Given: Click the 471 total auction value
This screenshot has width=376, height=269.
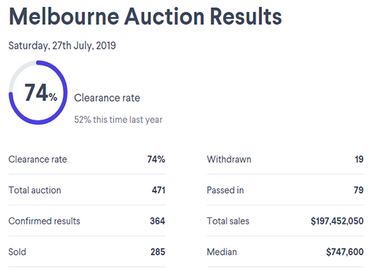Looking at the screenshot, I should (159, 190).
